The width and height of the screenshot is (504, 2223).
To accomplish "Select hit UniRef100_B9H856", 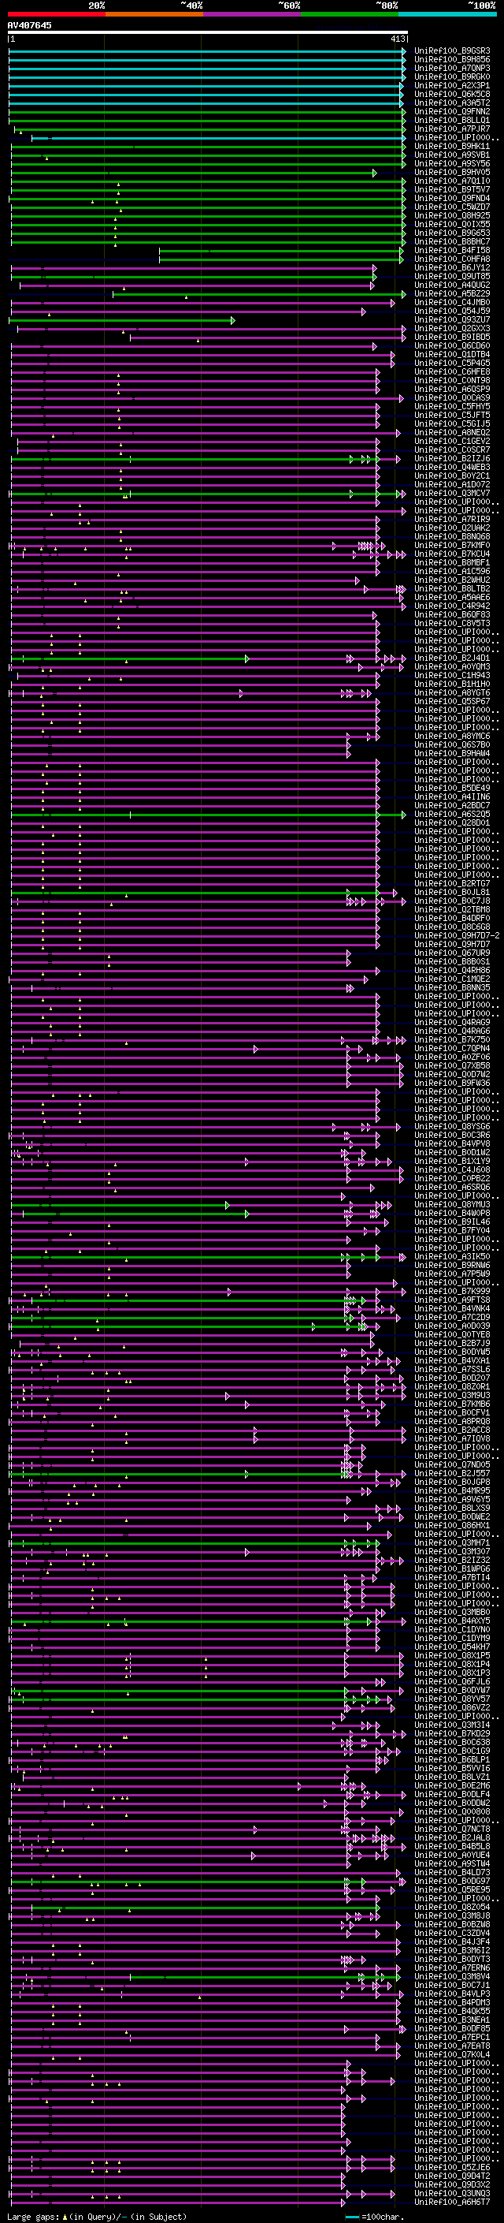I will [452, 60].
